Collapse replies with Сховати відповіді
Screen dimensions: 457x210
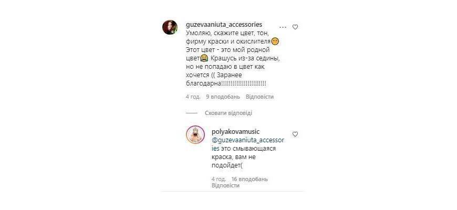tap(228, 113)
